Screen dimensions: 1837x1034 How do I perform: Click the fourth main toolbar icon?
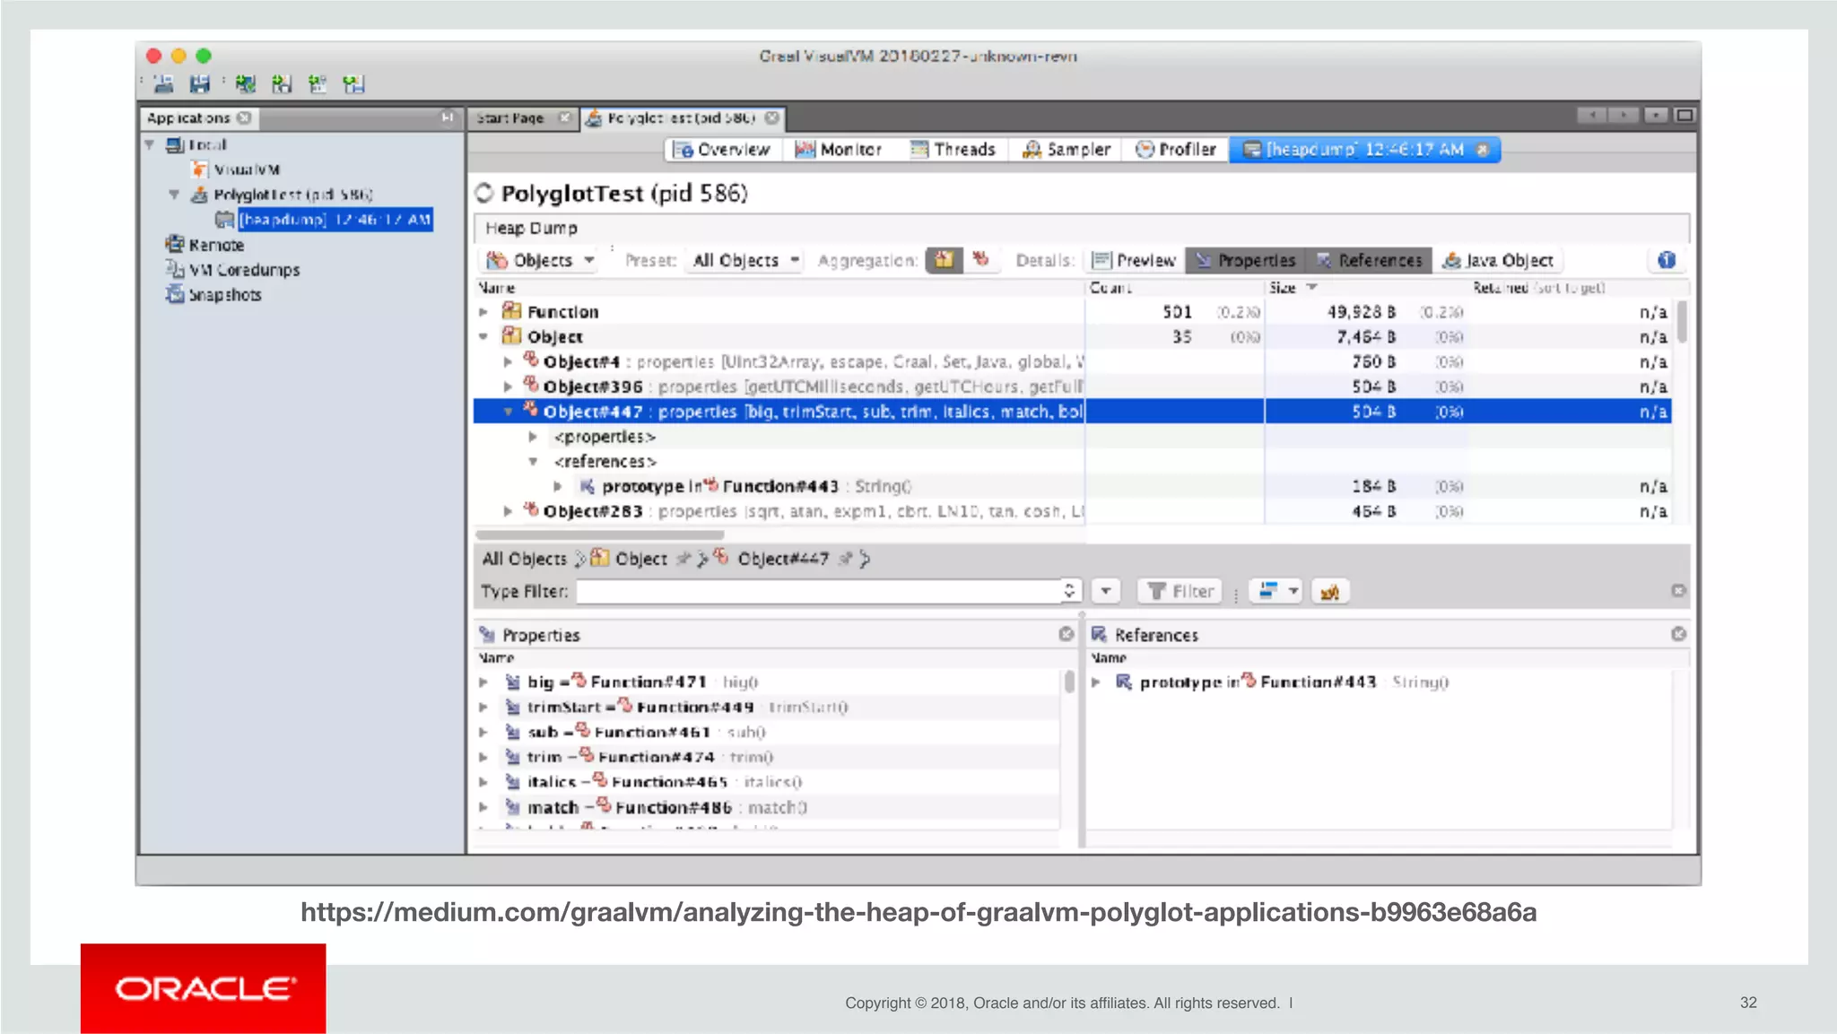pos(282,83)
